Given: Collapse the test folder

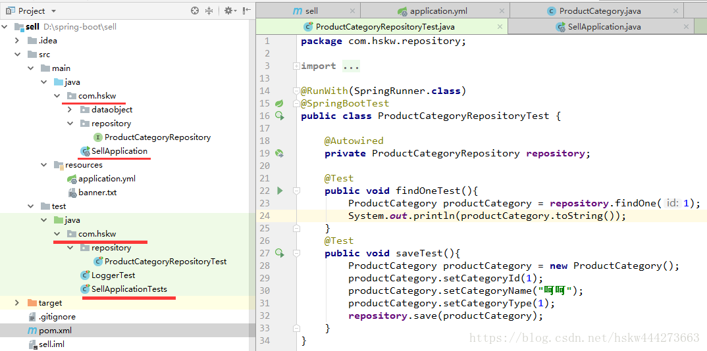Looking at the screenshot, I should (x=31, y=206).
